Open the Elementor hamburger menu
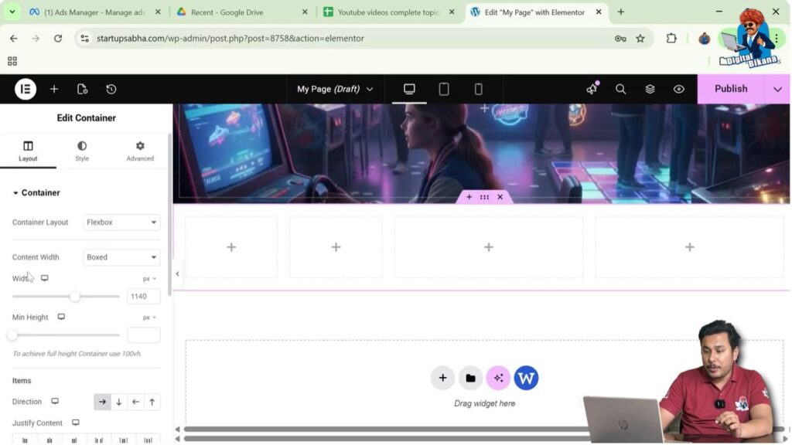The height and width of the screenshot is (445, 792). tap(25, 89)
